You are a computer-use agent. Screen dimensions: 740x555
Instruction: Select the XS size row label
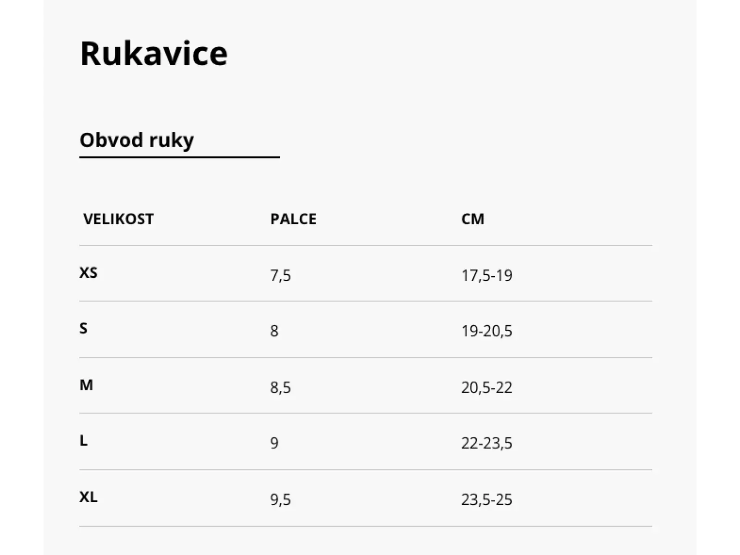88,273
